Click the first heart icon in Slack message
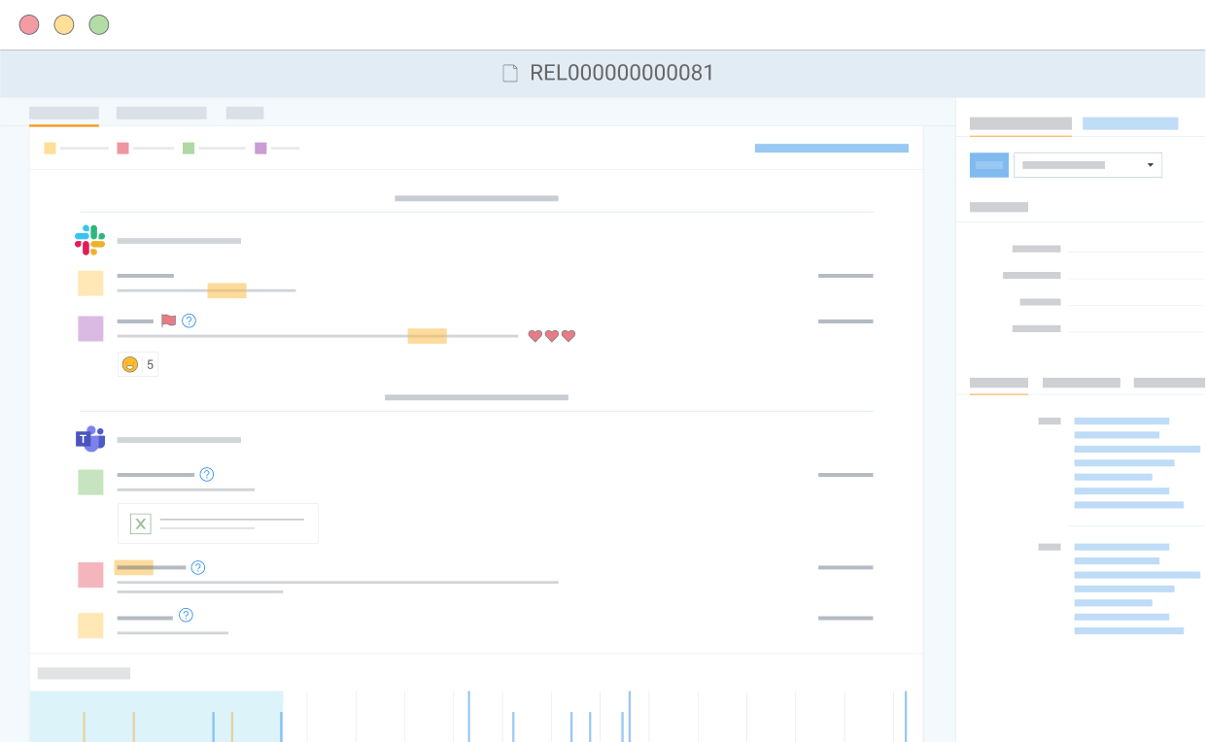The image size is (1206, 742). click(x=534, y=336)
